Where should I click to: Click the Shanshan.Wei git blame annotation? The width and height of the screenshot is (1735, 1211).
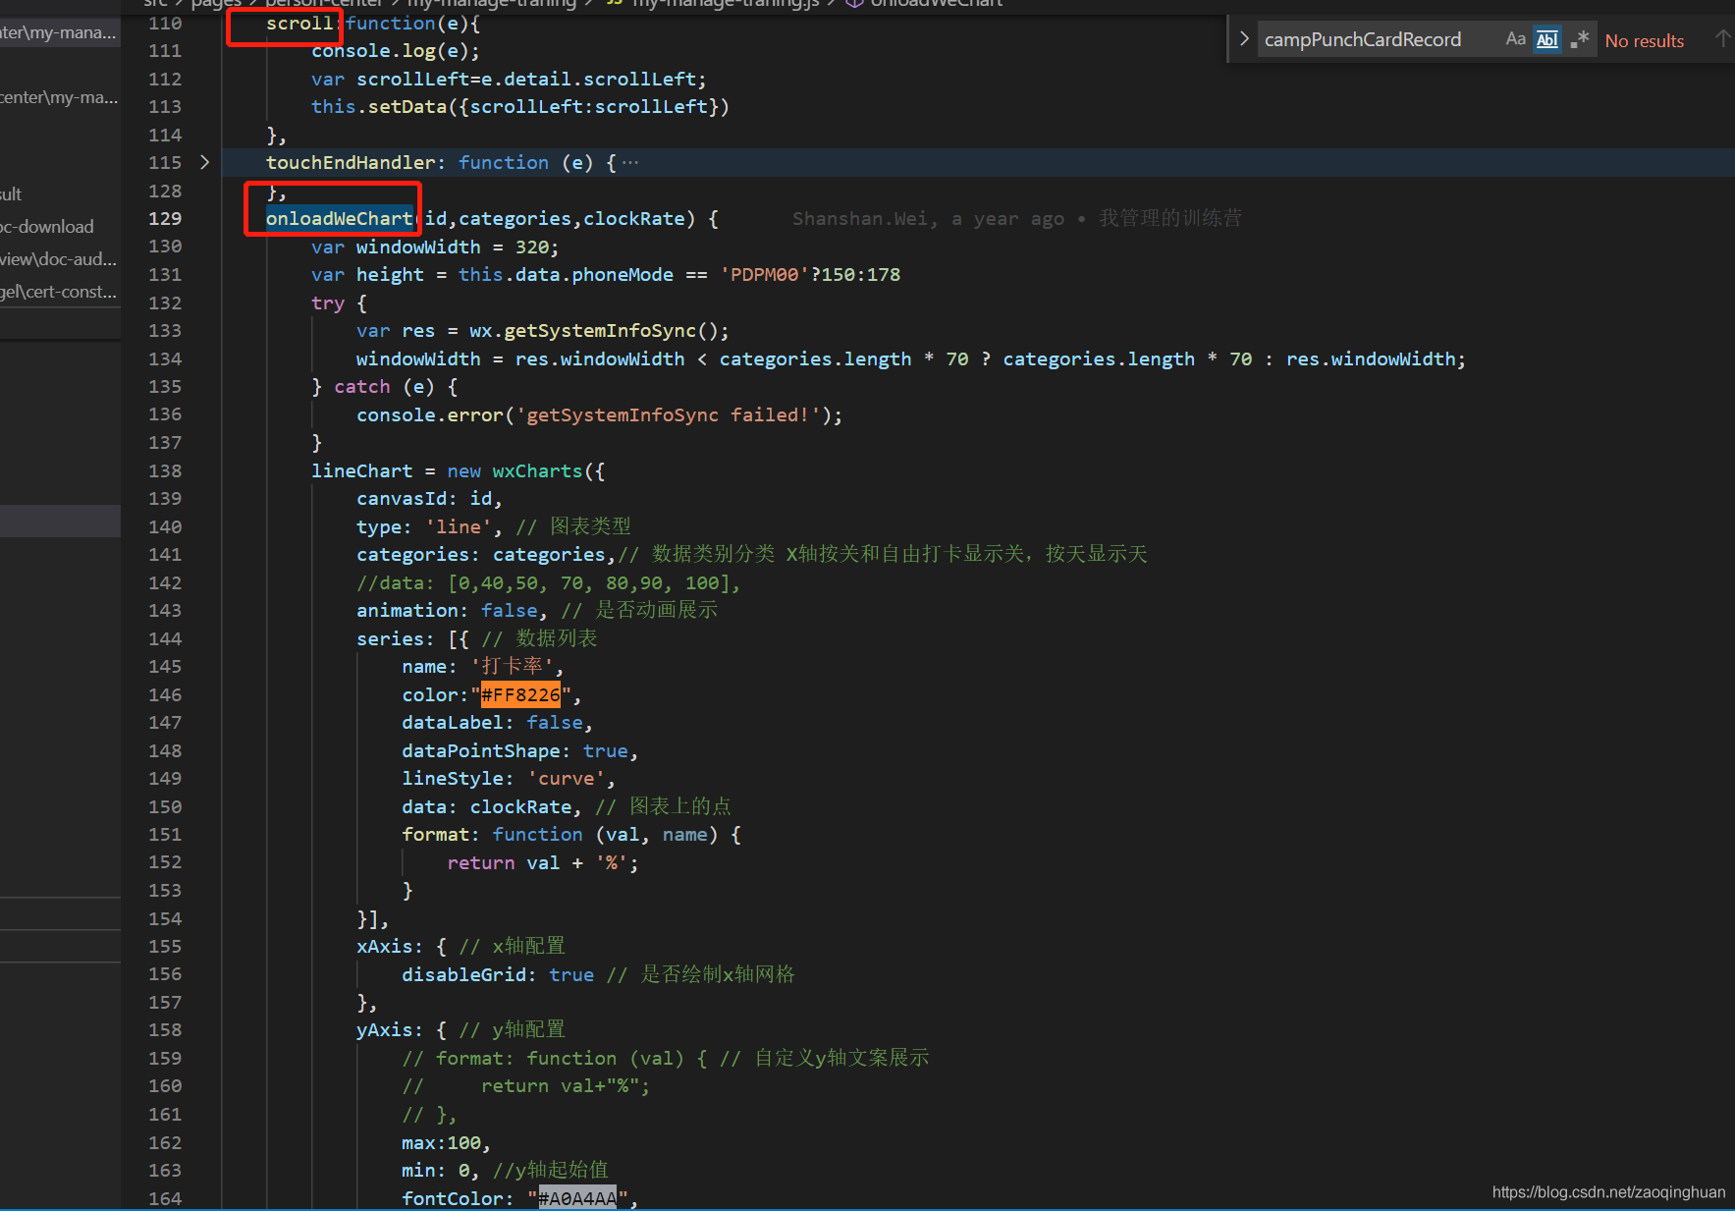(1016, 218)
